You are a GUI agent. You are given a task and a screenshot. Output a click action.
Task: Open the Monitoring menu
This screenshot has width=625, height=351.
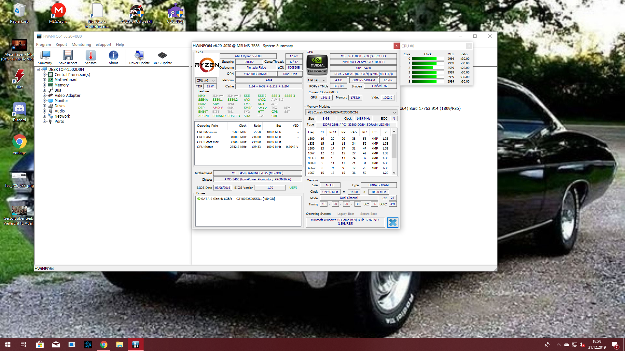(81, 45)
